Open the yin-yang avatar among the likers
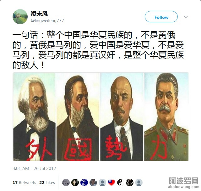 click(x=121, y=183)
